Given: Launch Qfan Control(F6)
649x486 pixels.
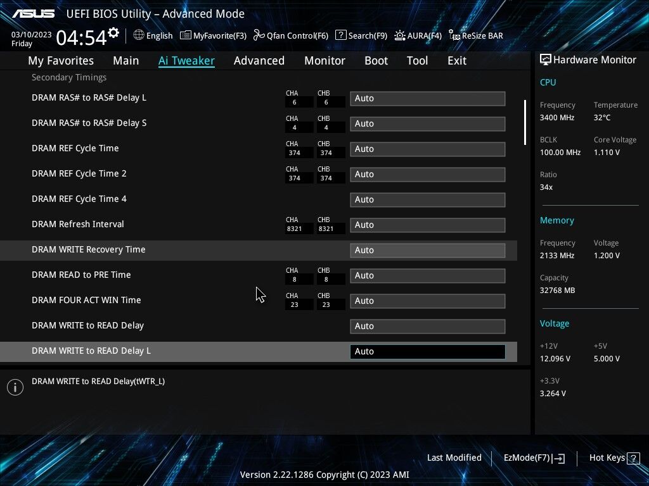Looking at the screenshot, I should pyautogui.click(x=290, y=35).
